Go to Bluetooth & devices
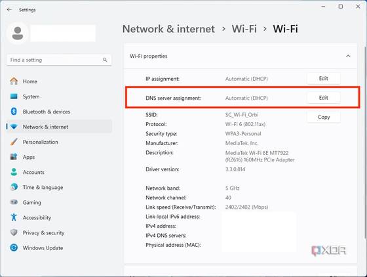 [x=59, y=112]
